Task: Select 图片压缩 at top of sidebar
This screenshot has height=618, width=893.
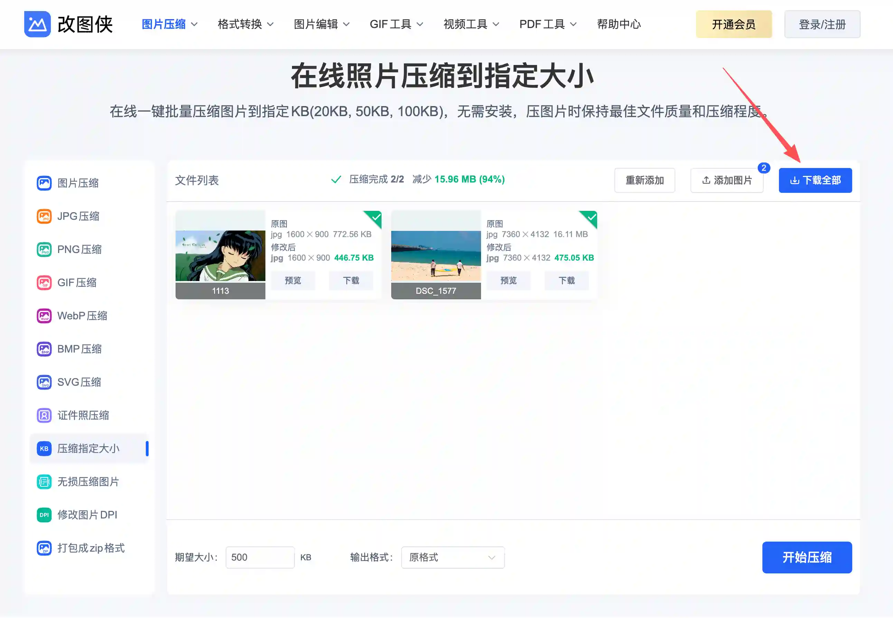Action: click(x=78, y=183)
